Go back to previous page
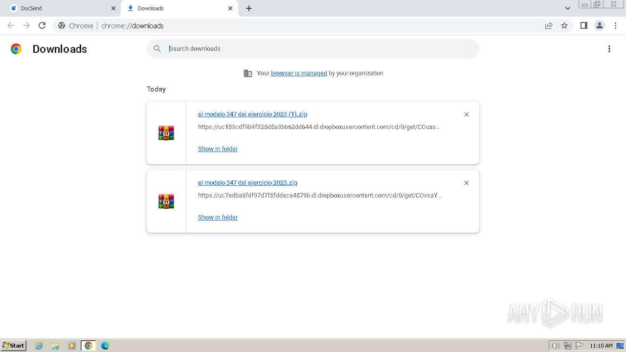626x352 pixels. [11, 25]
